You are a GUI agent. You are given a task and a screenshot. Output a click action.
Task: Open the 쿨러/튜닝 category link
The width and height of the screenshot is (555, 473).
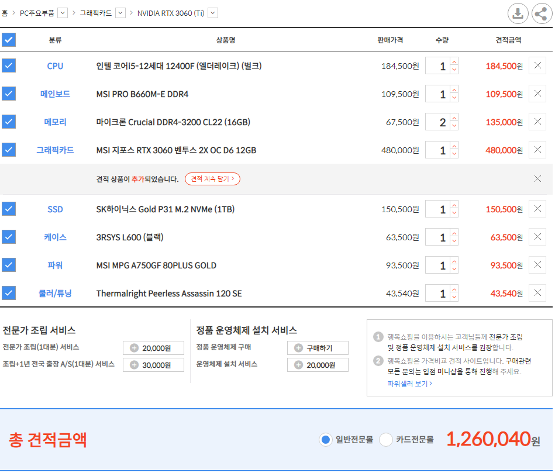(x=55, y=294)
